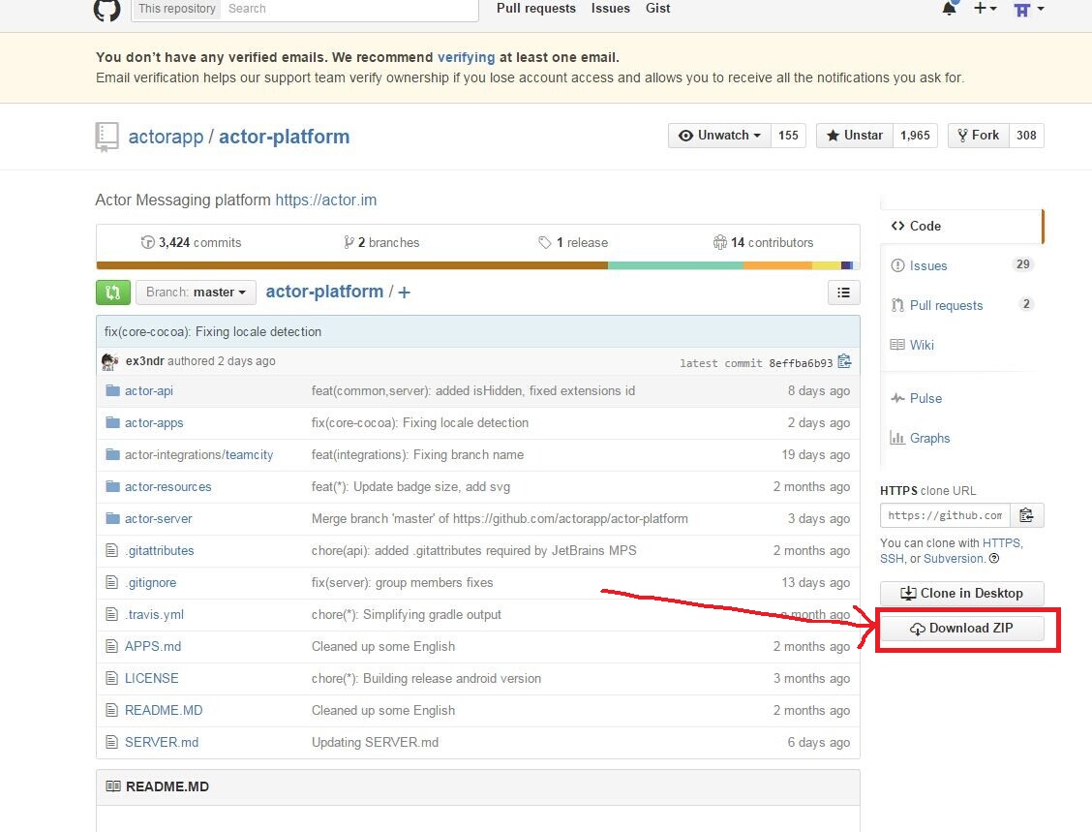
Task: Open the 308 forks count
Action: (x=1026, y=136)
